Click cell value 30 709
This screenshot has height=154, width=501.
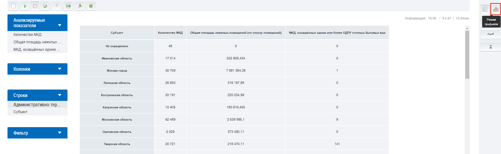(170, 70)
